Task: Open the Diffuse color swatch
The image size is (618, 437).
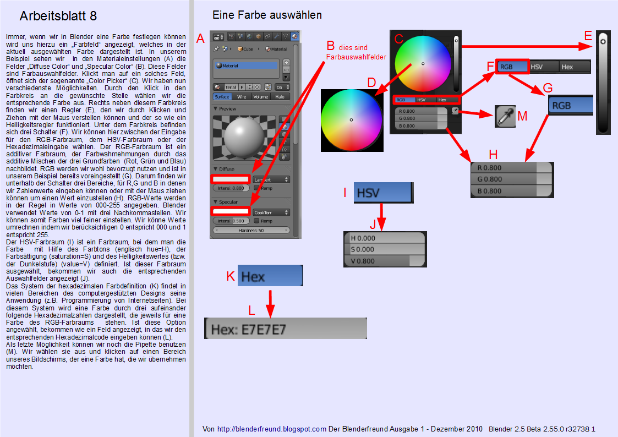Action: (x=231, y=179)
